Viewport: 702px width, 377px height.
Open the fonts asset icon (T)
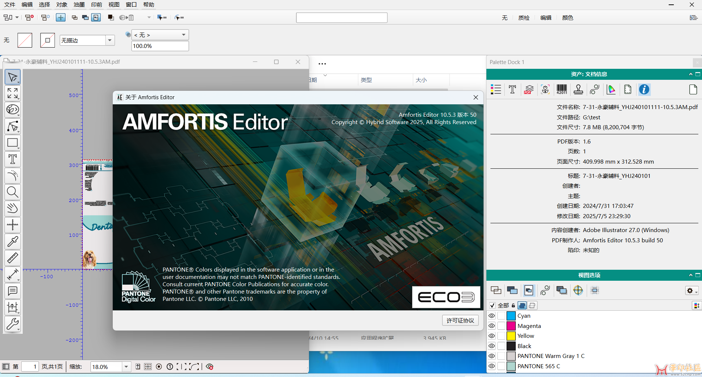click(x=512, y=89)
